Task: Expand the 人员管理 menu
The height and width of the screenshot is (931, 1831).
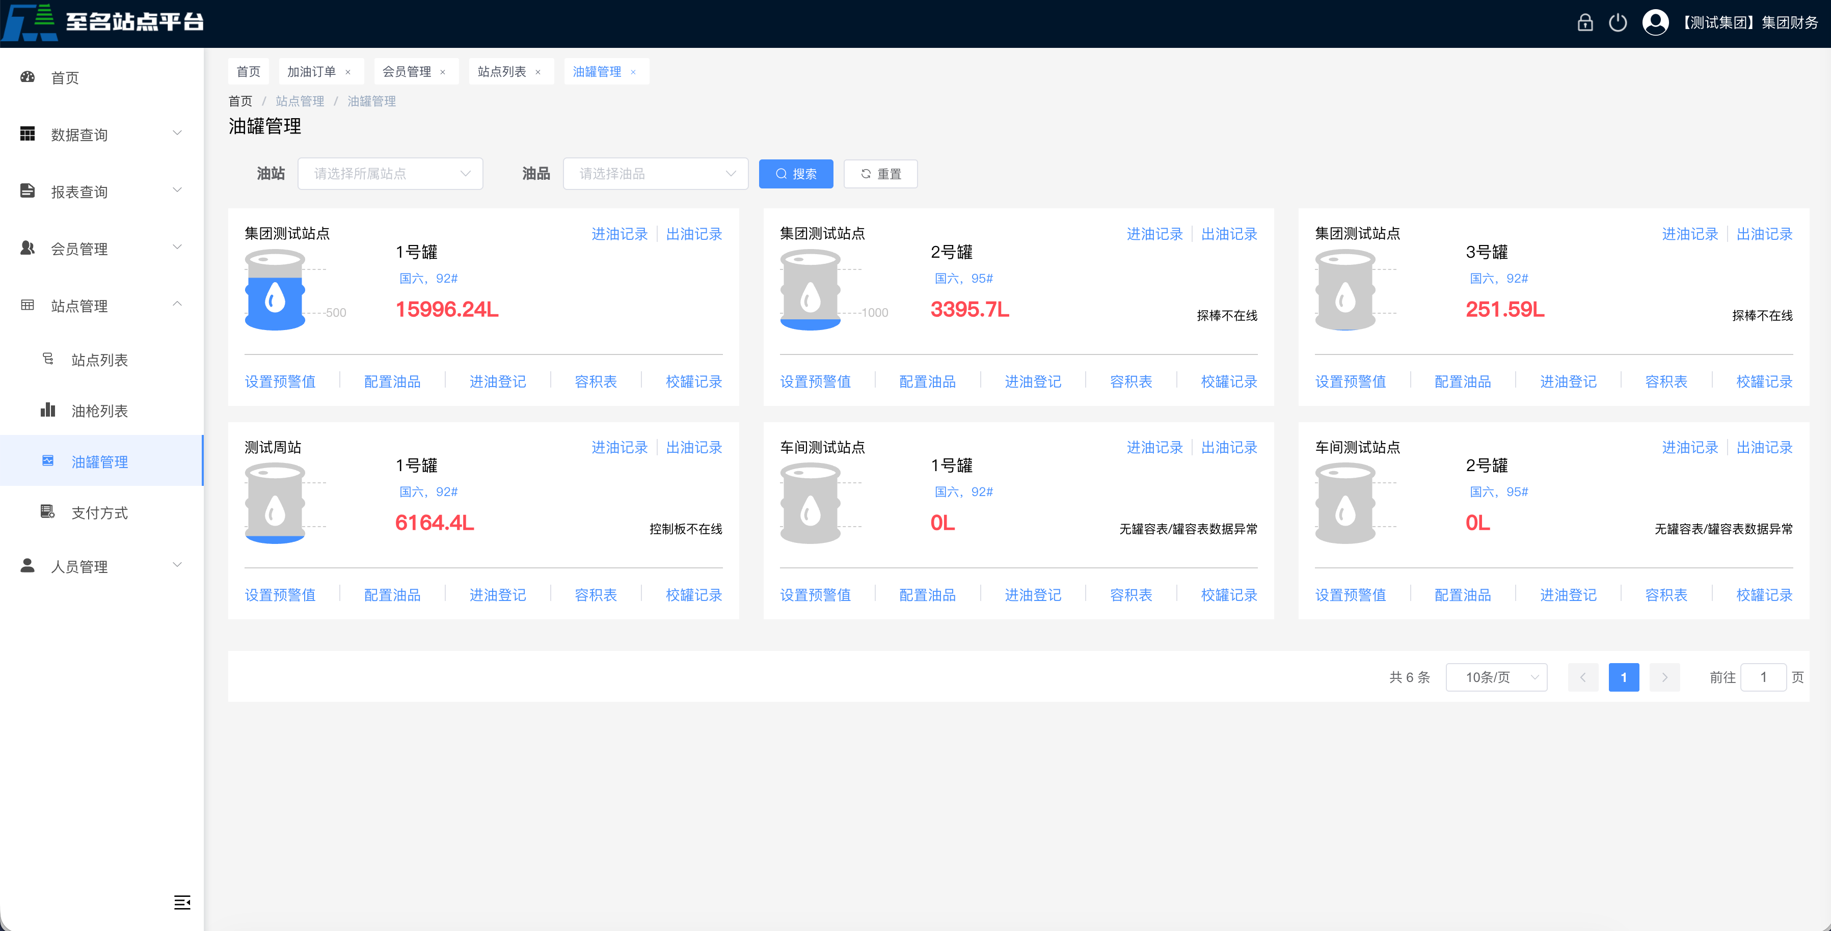Action: [178, 564]
